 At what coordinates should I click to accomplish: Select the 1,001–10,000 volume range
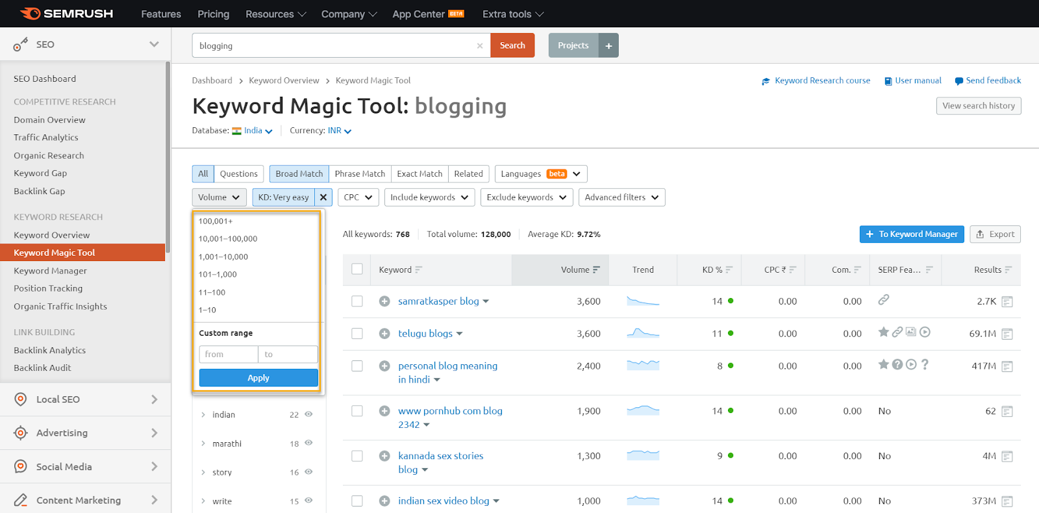pos(223,256)
